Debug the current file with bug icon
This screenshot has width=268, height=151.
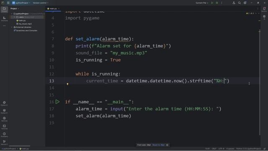pos(217,3)
